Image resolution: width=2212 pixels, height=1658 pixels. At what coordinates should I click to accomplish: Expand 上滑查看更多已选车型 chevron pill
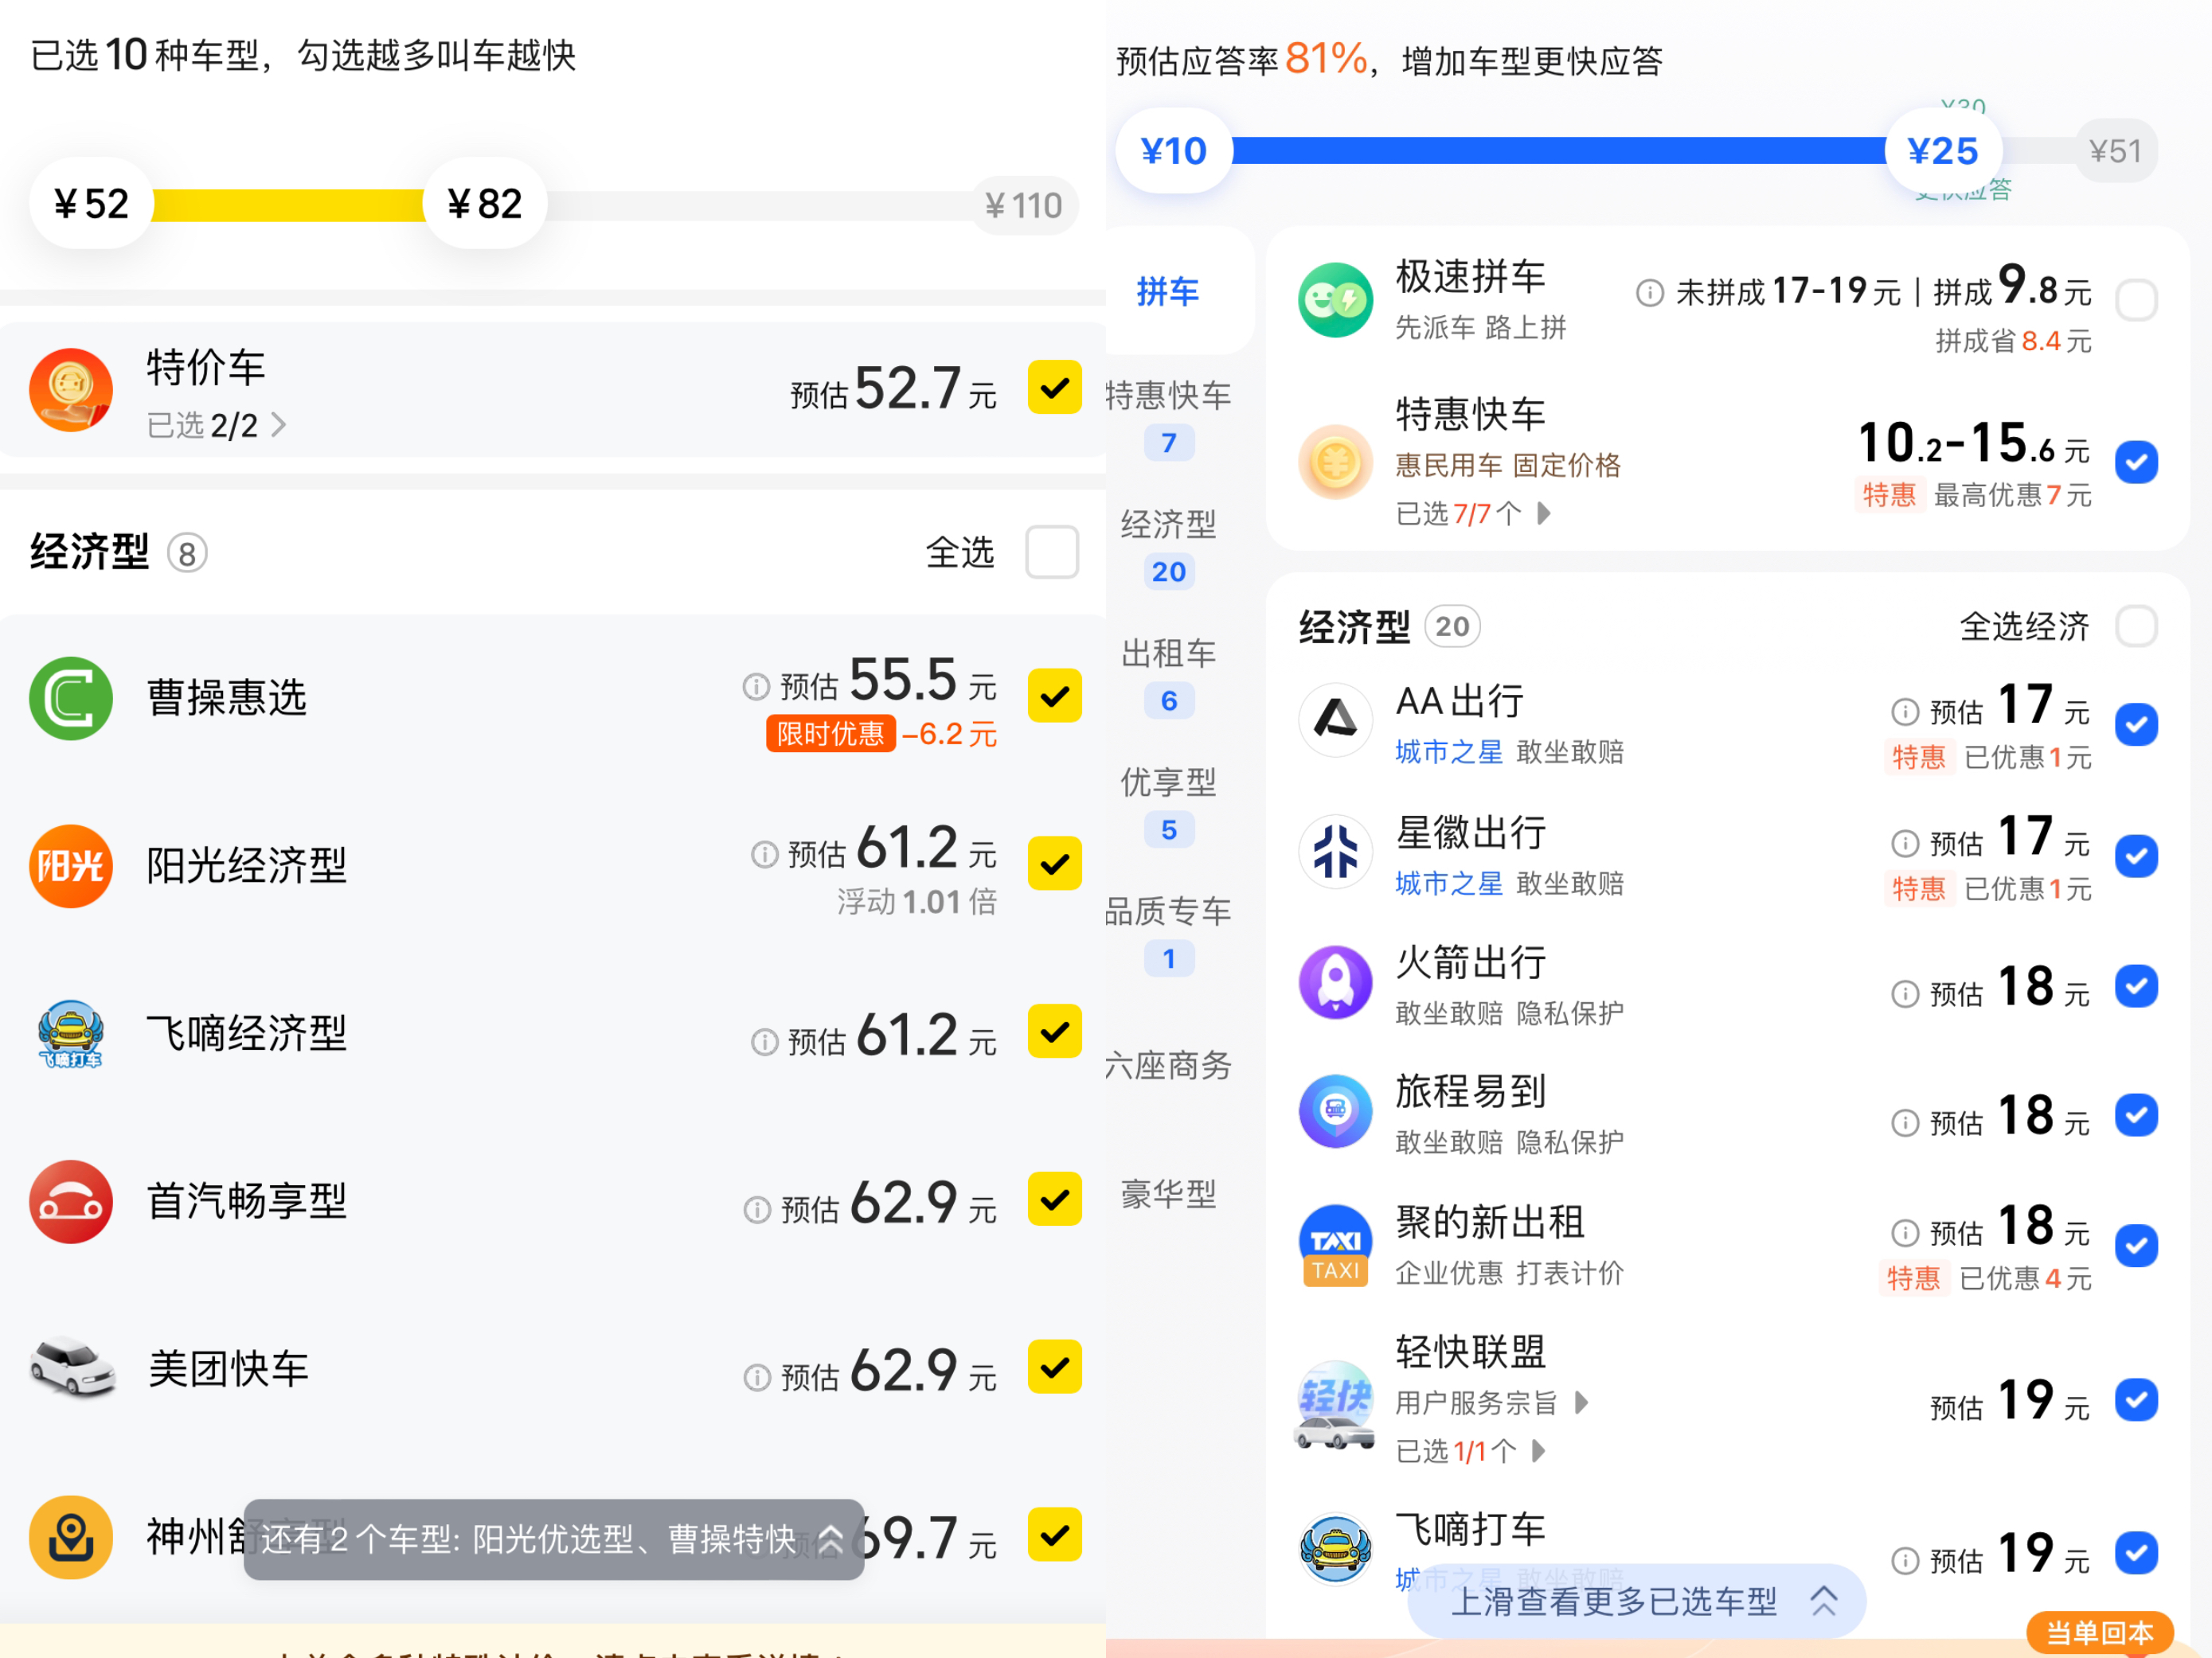(1637, 1601)
